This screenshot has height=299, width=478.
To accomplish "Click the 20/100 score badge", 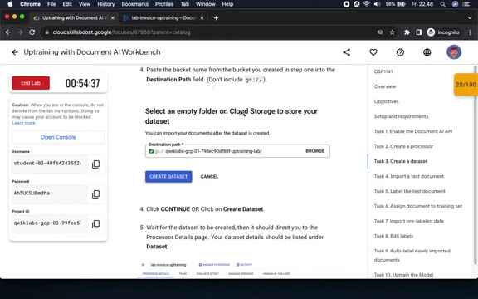I will click(x=466, y=85).
